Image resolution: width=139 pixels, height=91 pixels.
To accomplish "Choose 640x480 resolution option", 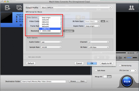I will pyautogui.click(x=50, y=24).
